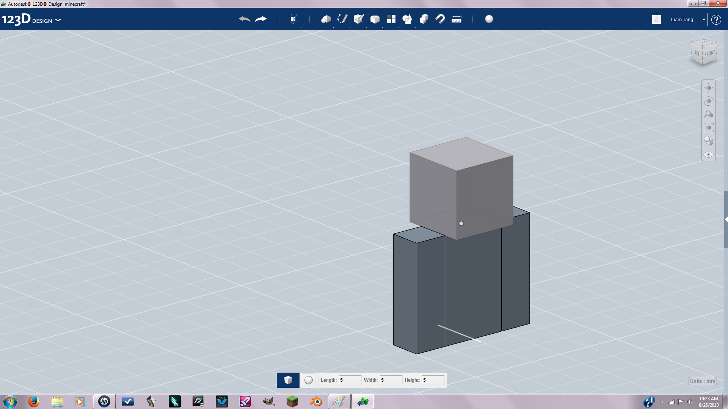728x409 pixels.
Task: Select the sphere primitive button in bottom bar
Action: [x=309, y=380]
